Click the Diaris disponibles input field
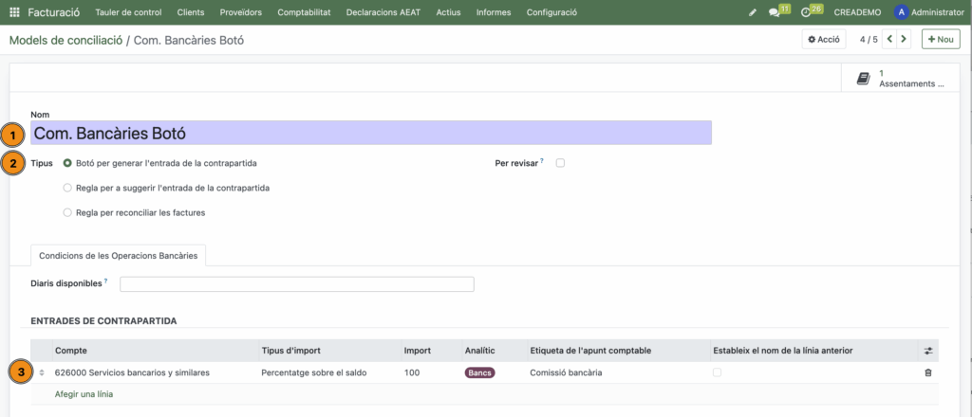Screen dimensions: 972x417 pyautogui.click(x=296, y=284)
